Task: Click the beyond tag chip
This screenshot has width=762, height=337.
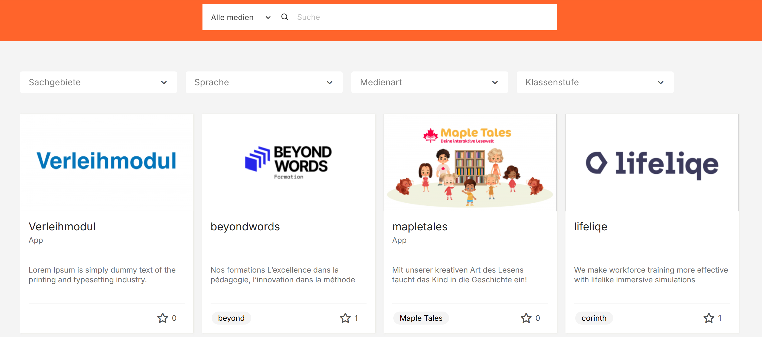Action: (231, 318)
